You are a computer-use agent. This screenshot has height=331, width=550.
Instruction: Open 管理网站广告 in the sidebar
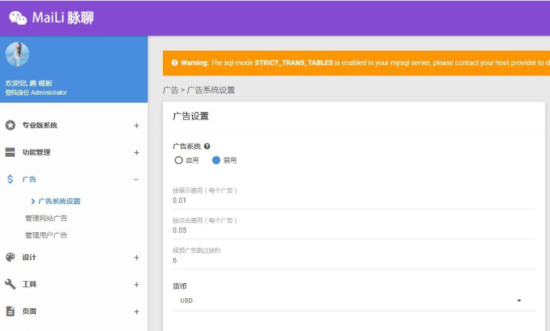(x=46, y=218)
